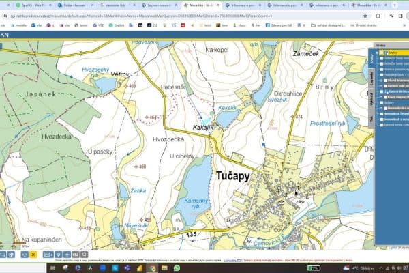Viewport: 409px width, 273px height.
Task: Click the globe icon in the layers panel
Action: 384,52
